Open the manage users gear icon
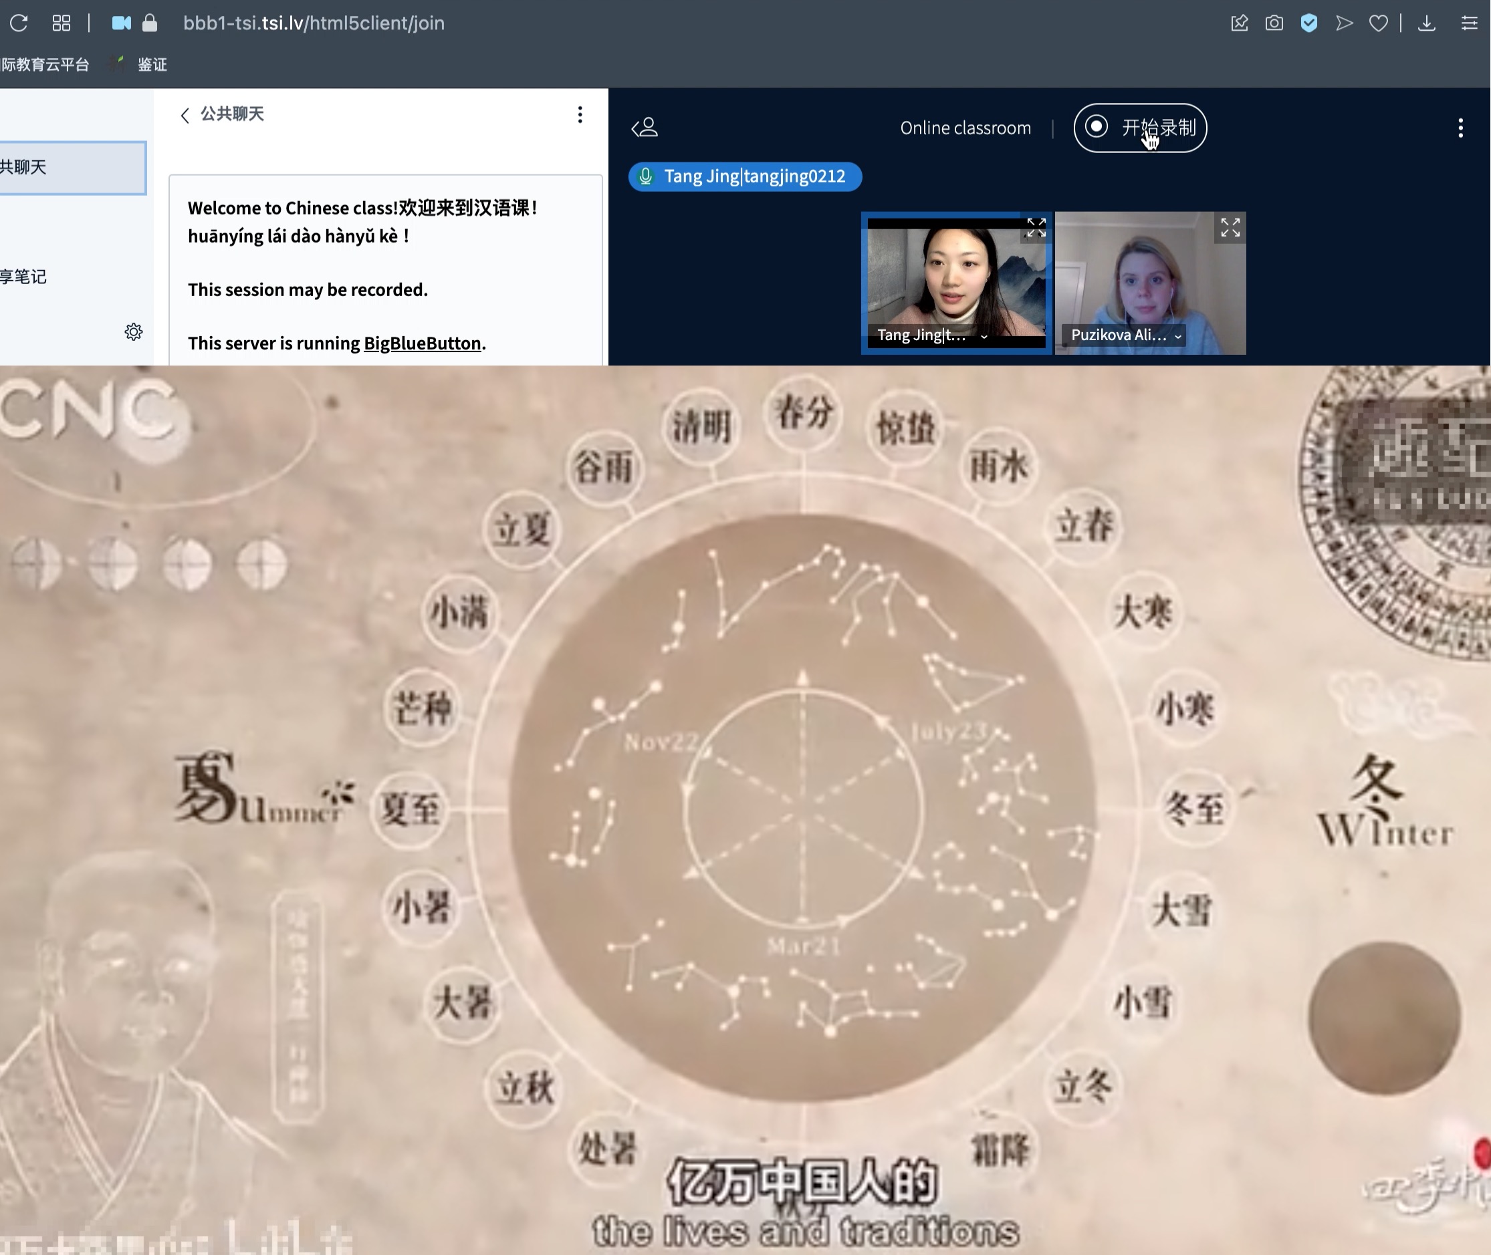The width and height of the screenshot is (1491, 1255). coord(134,331)
